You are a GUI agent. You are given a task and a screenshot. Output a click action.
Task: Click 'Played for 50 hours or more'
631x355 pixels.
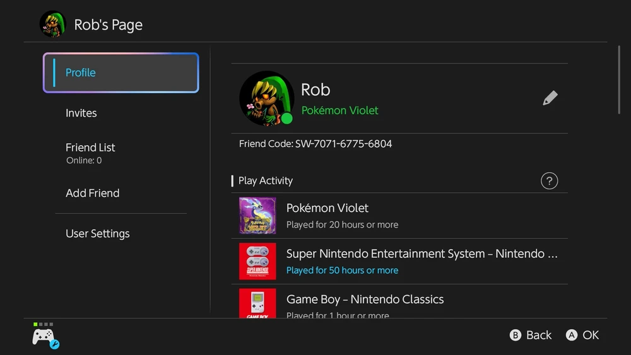point(342,271)
